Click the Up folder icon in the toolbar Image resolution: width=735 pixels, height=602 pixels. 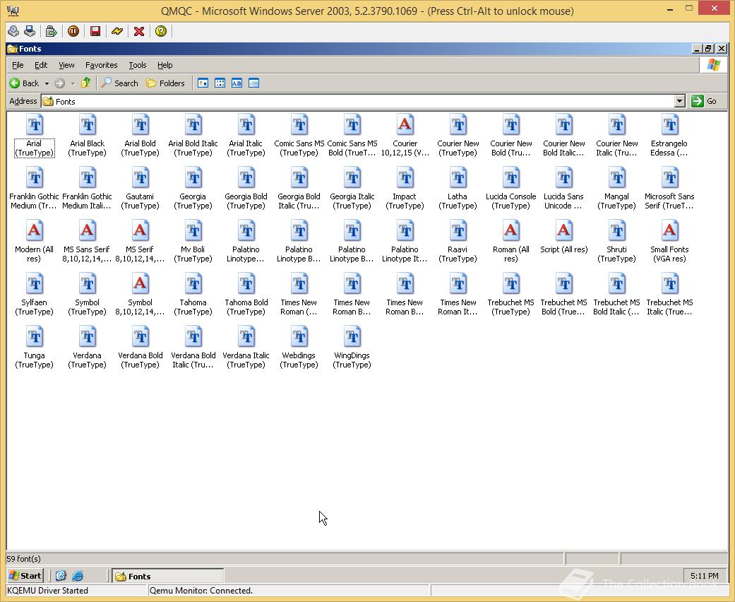(x=85, y=83)
